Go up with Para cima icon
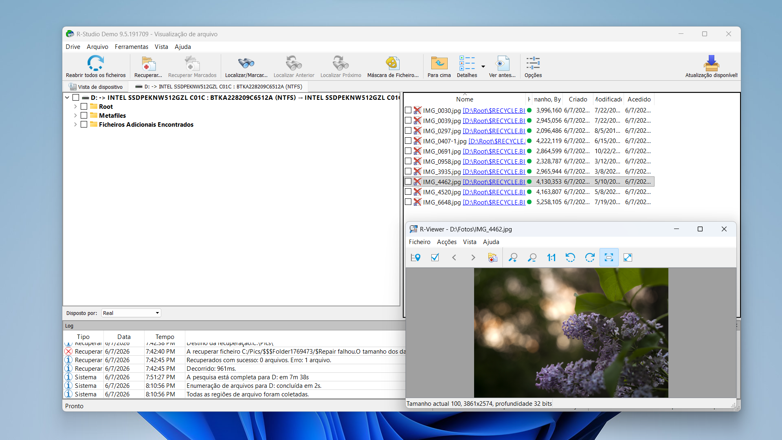782x440 pixels. point(439,64)
